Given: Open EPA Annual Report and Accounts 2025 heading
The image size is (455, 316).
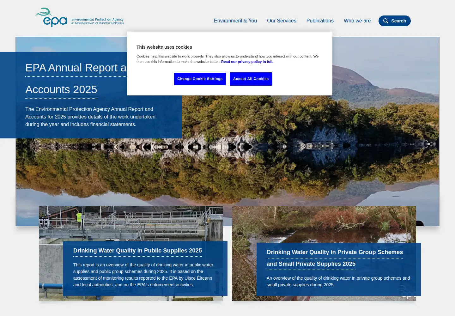Looking at the screenshot, I should coord(76,79).
